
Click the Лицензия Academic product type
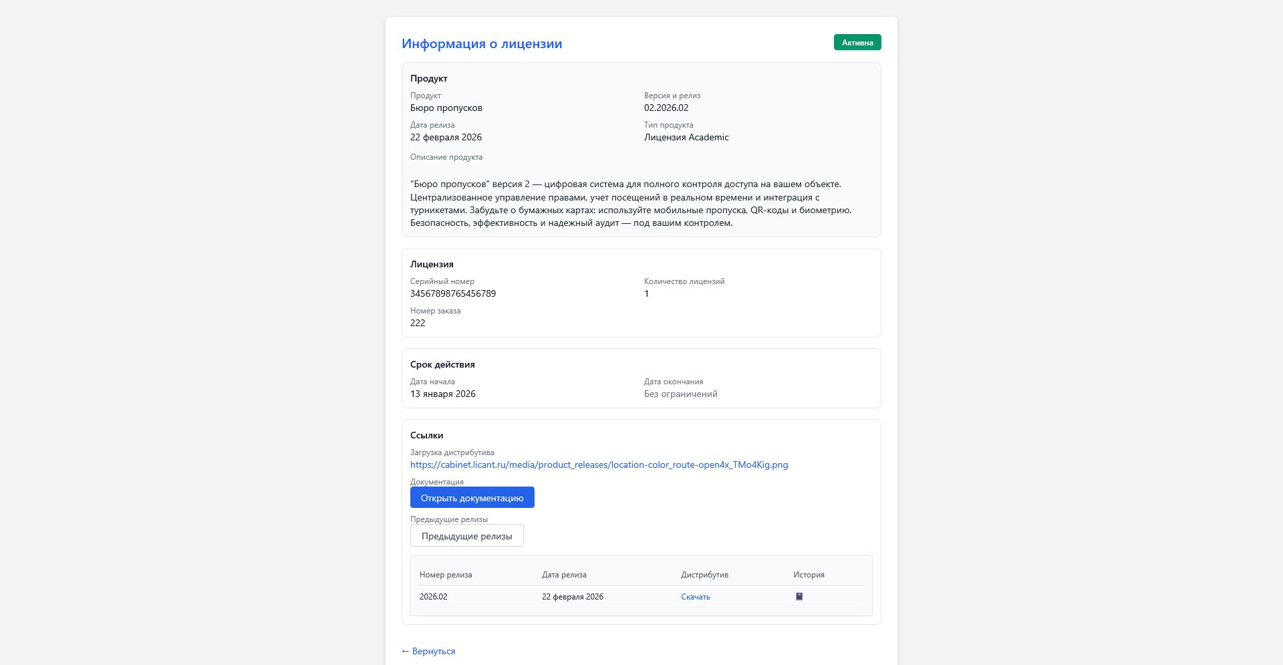[x=686, y=137]
